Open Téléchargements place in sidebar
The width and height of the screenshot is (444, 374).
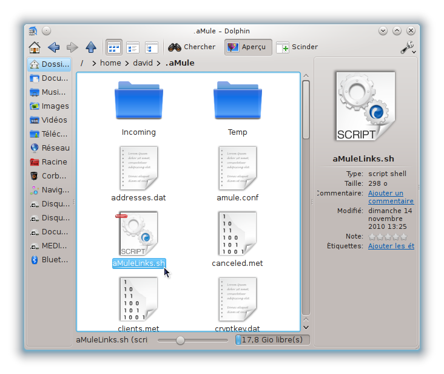(50, 134)
